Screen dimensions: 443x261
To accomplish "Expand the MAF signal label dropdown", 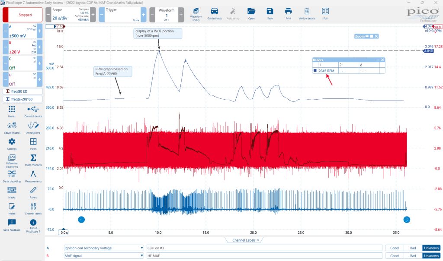I will pyautogui.click(x=142, y=256).
